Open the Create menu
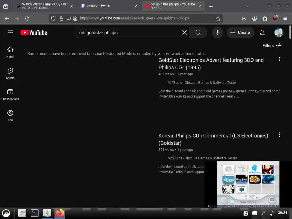This screenshot has width=292, height=219. [x=240, y=33]
